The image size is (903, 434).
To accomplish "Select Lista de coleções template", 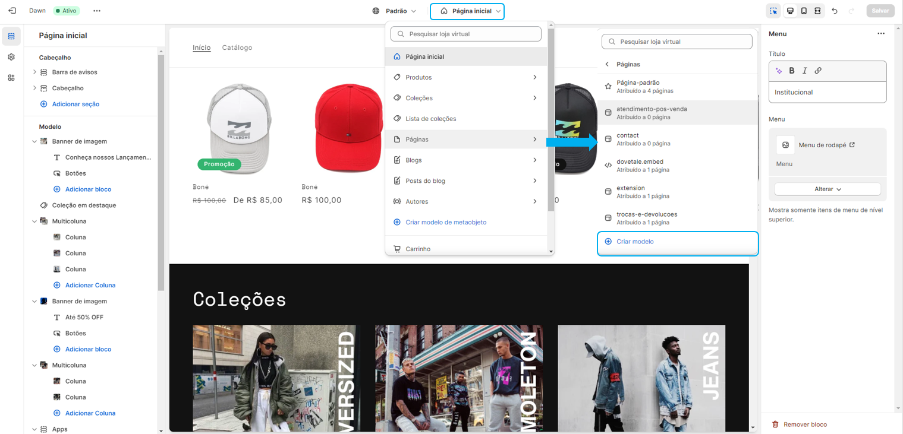I will (466, 119).
